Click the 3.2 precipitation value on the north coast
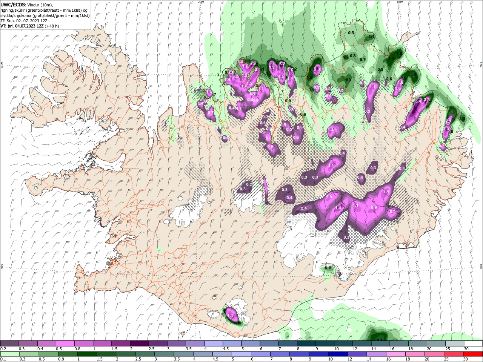Image resolution: width=483 pixels, height=362 pixels. tap(282, 64)
